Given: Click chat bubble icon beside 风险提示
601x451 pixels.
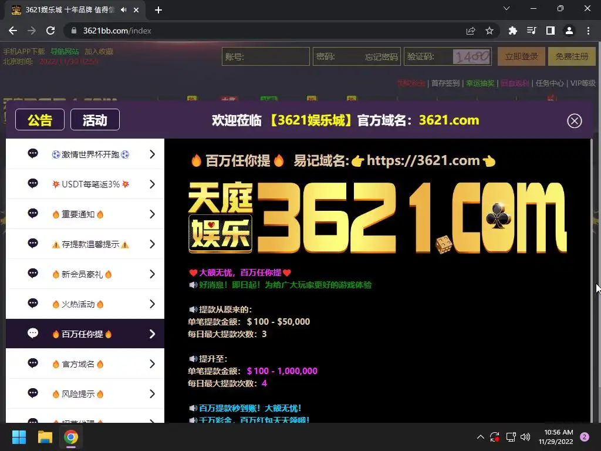Looking at the screenshot, I should [33, 393].
